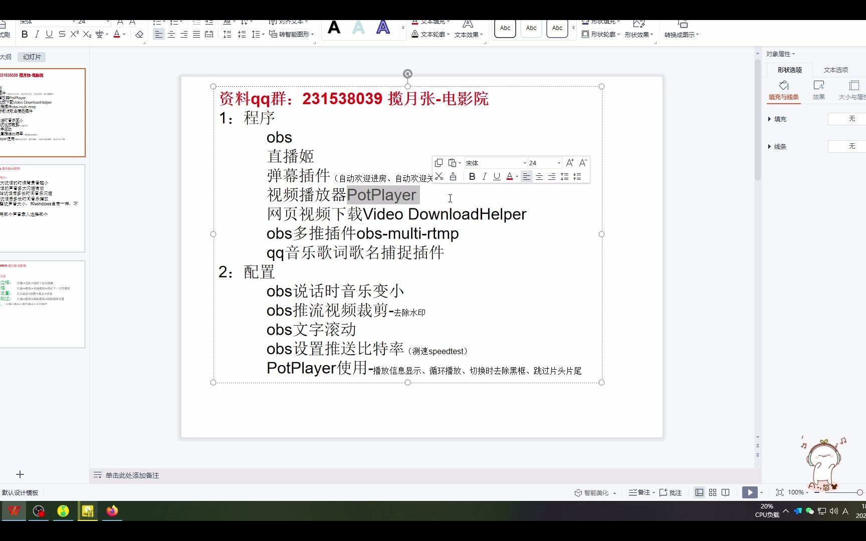This screenshot has width=866, height=541.
Task: Pick font color in floating mini toolbar
Action: coord(510,176)
